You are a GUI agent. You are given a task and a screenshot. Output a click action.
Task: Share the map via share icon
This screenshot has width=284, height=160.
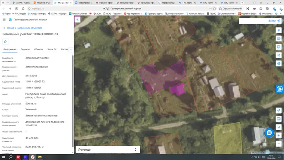(x=279, y=55)
